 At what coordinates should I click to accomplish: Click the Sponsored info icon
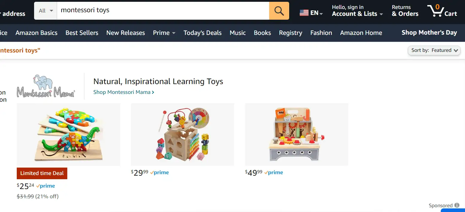point(457,205)
